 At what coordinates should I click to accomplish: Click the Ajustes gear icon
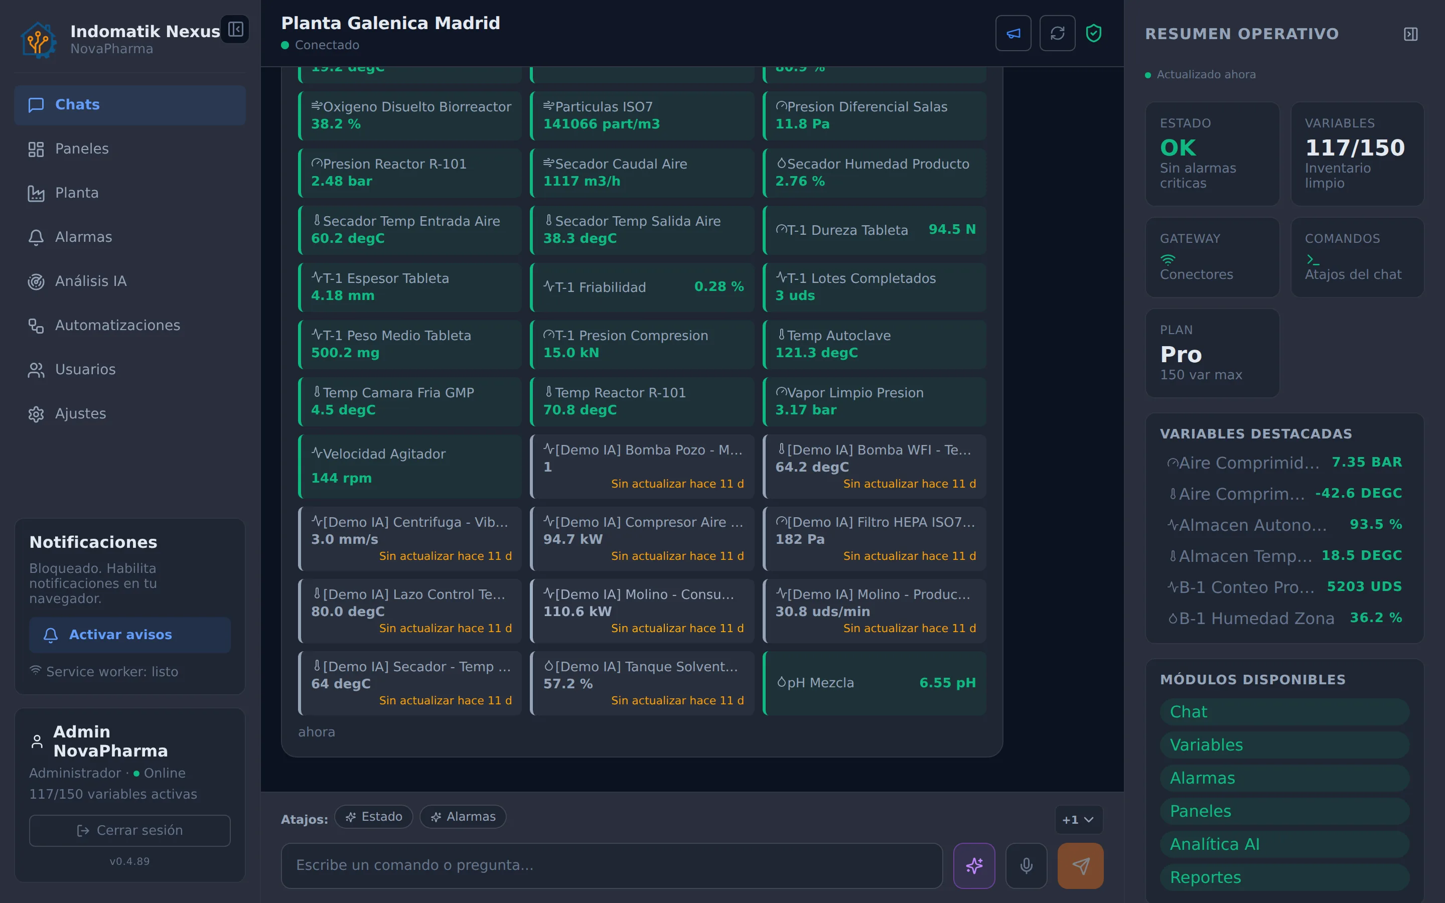(36, 414)
